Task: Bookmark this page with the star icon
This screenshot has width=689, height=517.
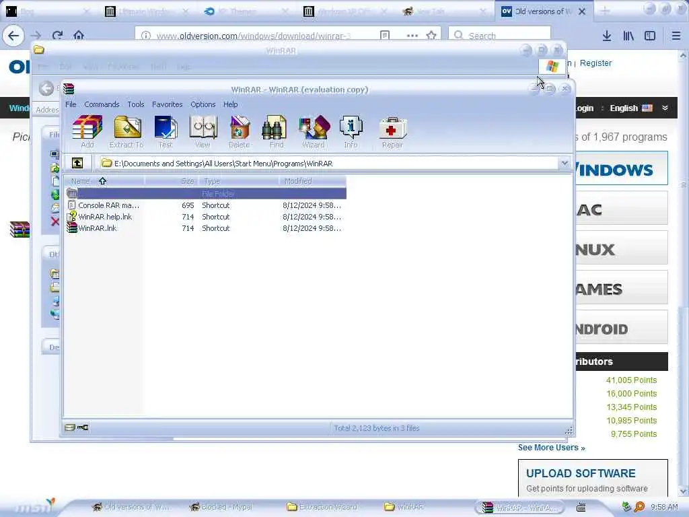Action: pyautogui.click(x=431, y=35)
